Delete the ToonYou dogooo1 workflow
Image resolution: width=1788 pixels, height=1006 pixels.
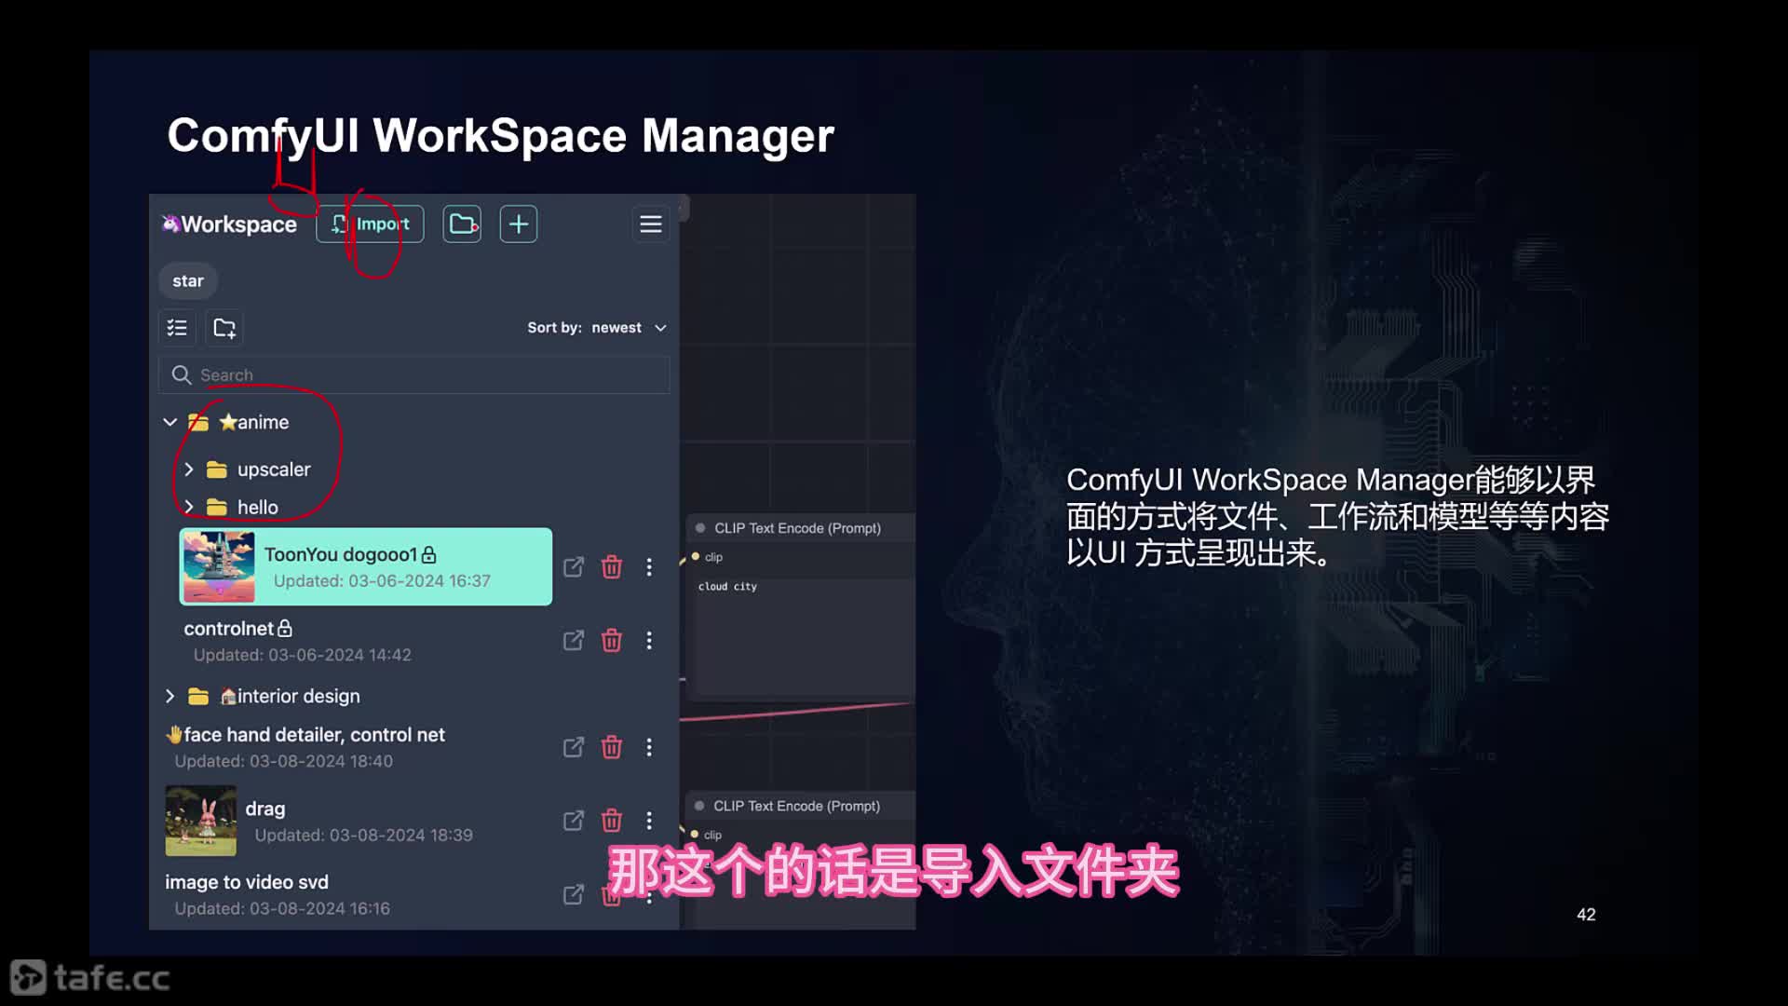(612, 566)
